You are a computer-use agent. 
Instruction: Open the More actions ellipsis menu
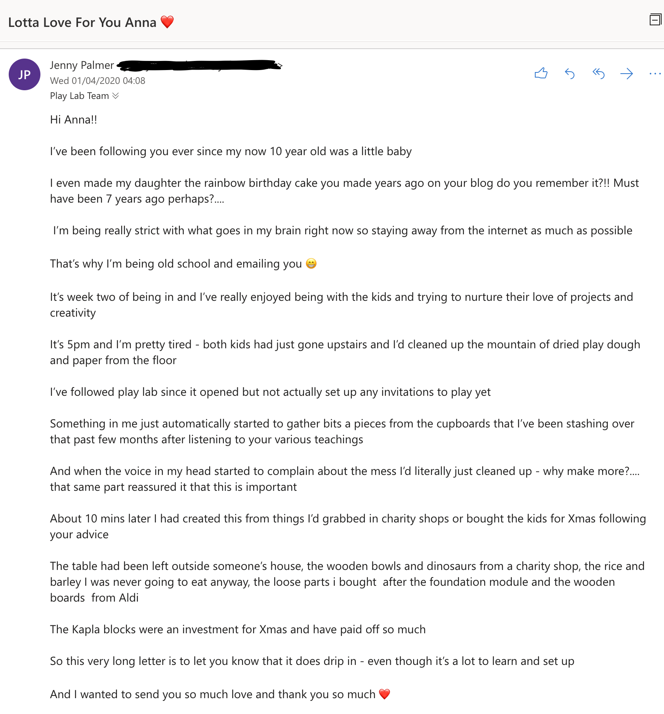click(x=655, y=73)
